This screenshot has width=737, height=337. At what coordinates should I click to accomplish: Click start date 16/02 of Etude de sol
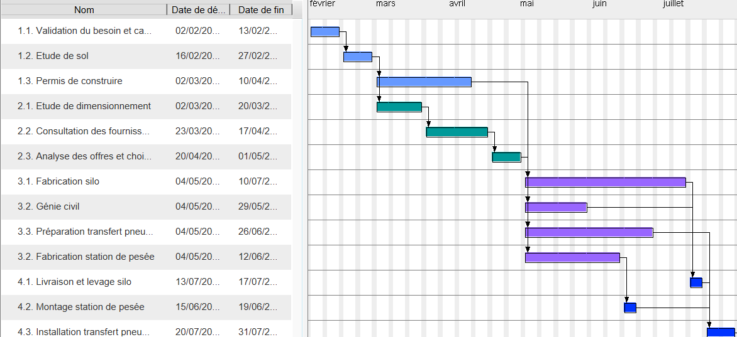click(197, 56)
